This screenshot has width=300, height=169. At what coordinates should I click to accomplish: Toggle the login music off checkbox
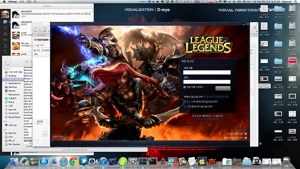(x=246, y=134)
